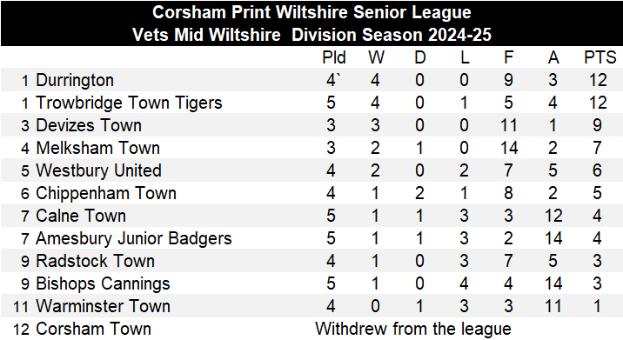
Task: Click the D column header
Action: [420, 57]
